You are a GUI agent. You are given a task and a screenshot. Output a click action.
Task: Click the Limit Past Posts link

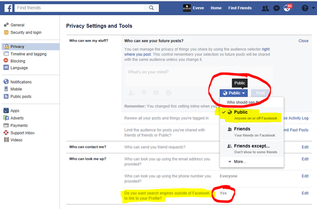(296, 130)
